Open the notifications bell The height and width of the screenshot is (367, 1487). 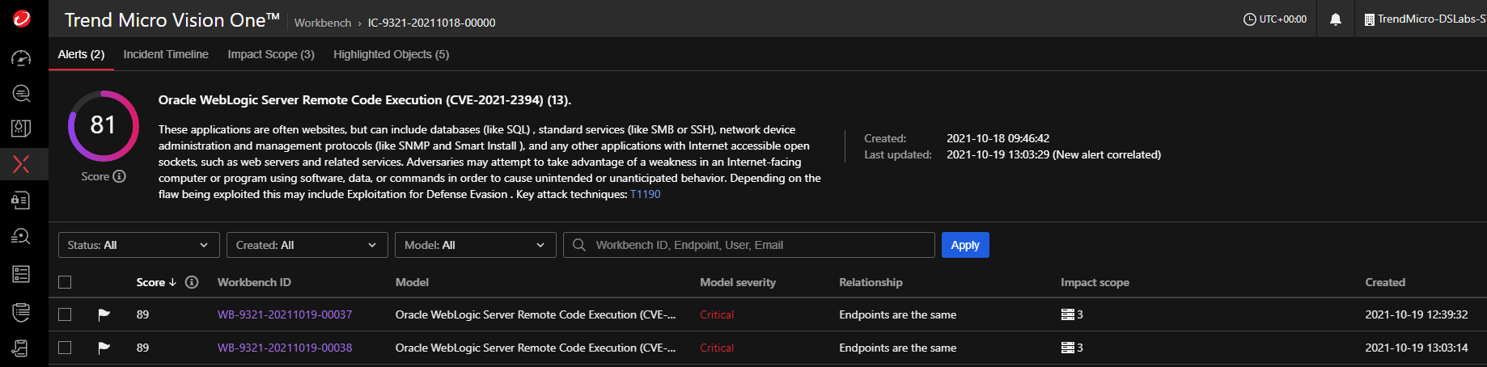tap(1336, 19)
